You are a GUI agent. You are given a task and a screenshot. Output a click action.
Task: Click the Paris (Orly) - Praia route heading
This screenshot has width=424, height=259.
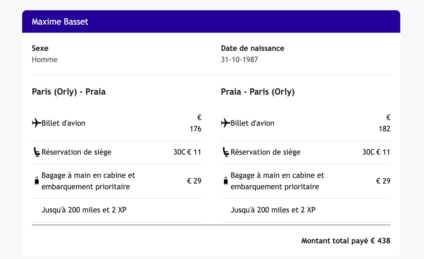tap(69, 92)
